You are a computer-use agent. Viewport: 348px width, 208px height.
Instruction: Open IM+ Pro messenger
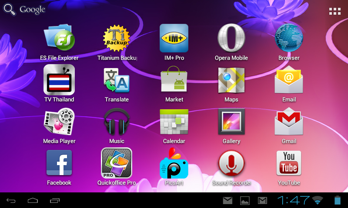174,38
